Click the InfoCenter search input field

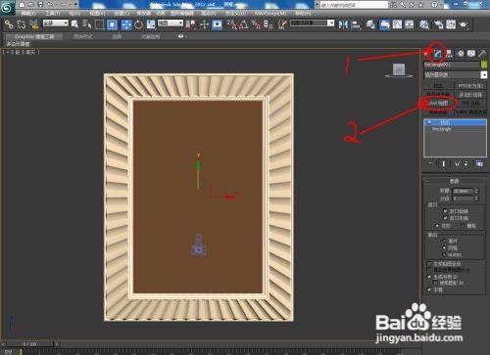pos(354,5)
